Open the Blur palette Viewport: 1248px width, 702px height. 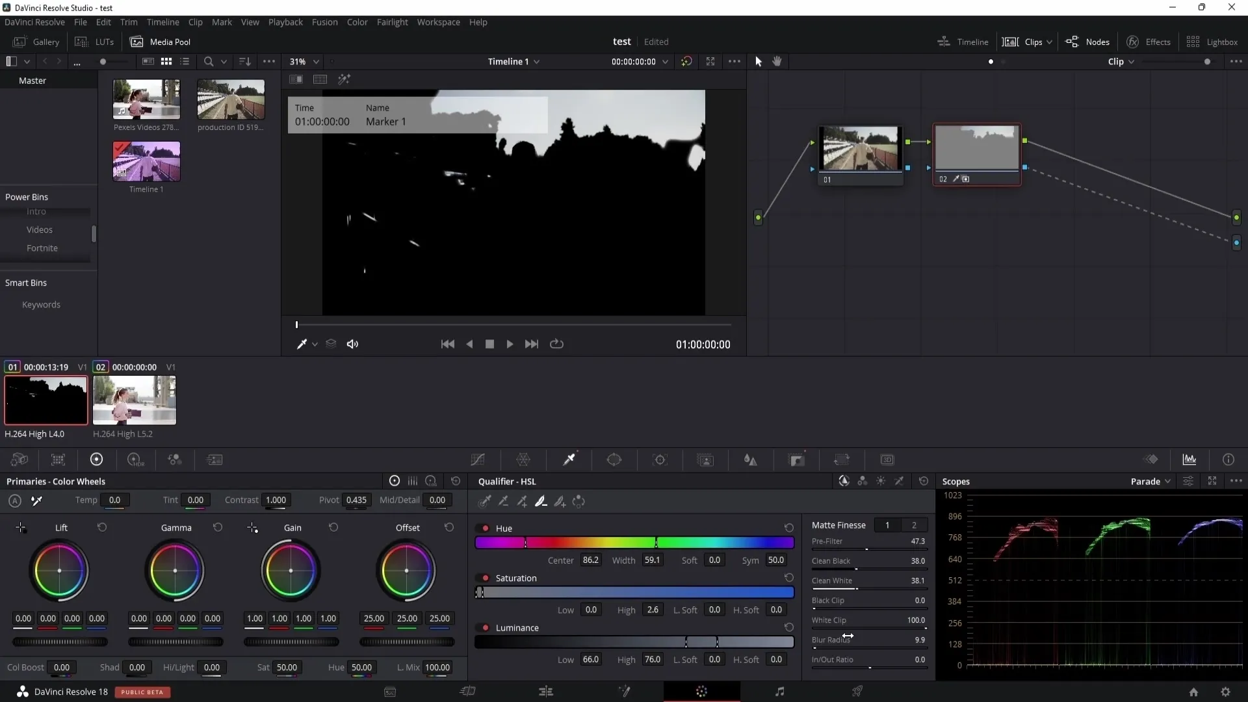(x=751, y=460)
